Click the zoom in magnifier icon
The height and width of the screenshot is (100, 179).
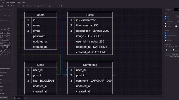pos(8,6)
